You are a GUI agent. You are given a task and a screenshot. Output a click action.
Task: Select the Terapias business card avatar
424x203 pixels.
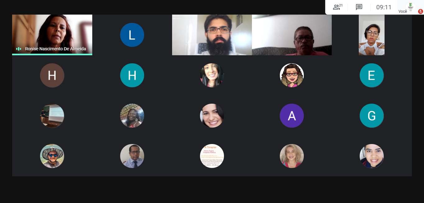point(212,156)
